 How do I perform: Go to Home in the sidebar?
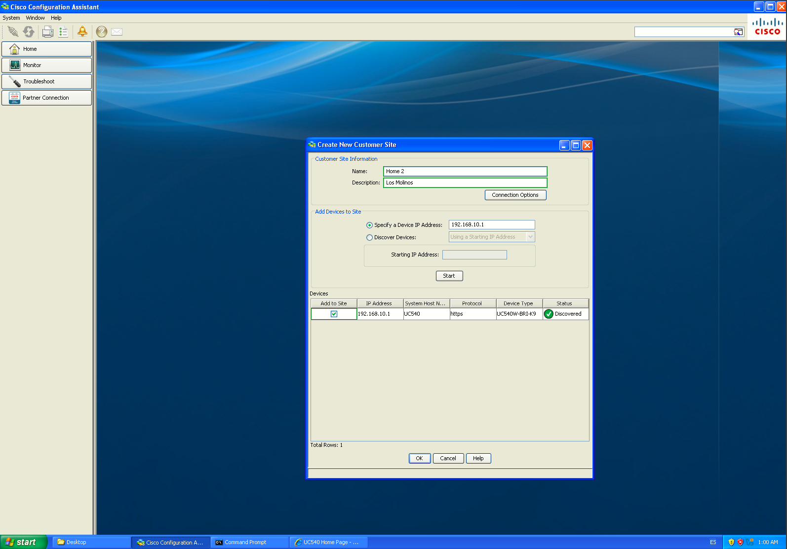46,49
